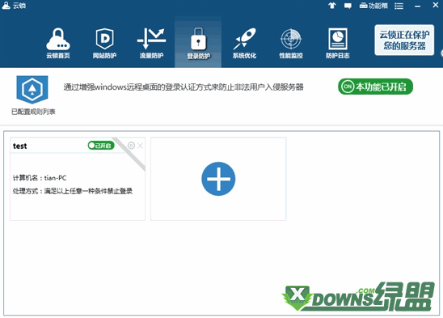The height and width of the screenshot is (318, 443).
Task: Open the 网站防护 website protection section
Action: [x=104, y=43]
